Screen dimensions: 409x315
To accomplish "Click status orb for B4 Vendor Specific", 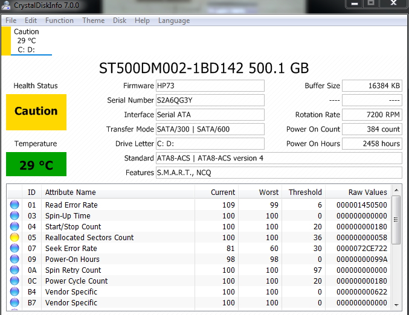I will tap(14, 291).
